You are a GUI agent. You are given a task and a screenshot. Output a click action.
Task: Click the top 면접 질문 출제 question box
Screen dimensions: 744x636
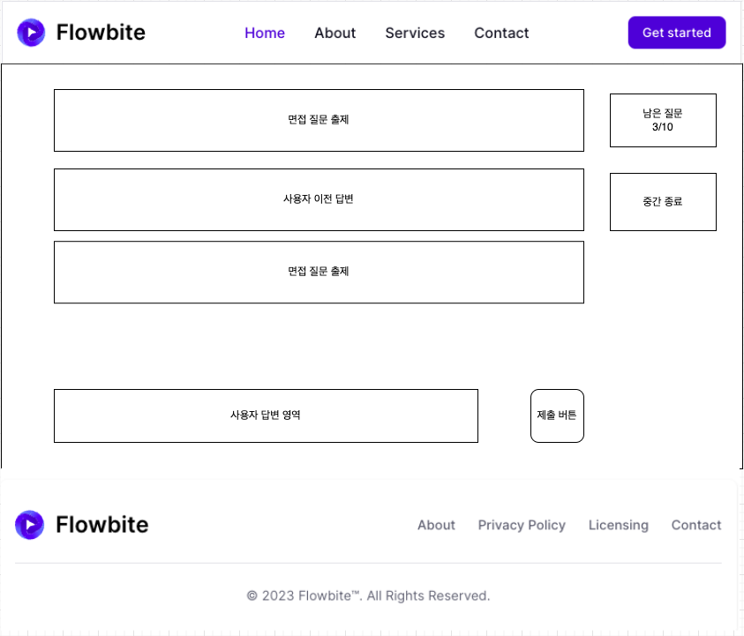(x=319, y=121)
